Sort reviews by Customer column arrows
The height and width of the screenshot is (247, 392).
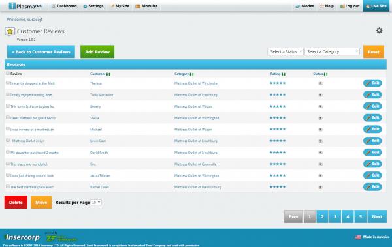[x=108, y=74]
